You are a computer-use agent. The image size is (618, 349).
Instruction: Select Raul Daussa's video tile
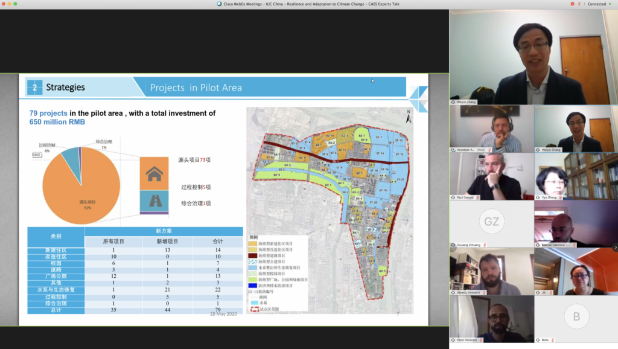pos(491,175)
